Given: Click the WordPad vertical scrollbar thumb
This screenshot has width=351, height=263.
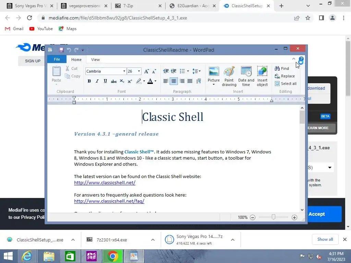Looking at the screenshot, I should (302, 117).
